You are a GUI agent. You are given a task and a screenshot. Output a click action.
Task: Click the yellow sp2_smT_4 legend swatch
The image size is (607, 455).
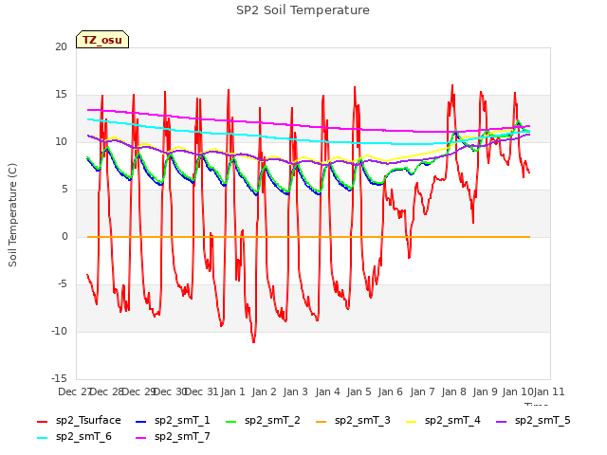click(x=411, y=421)
